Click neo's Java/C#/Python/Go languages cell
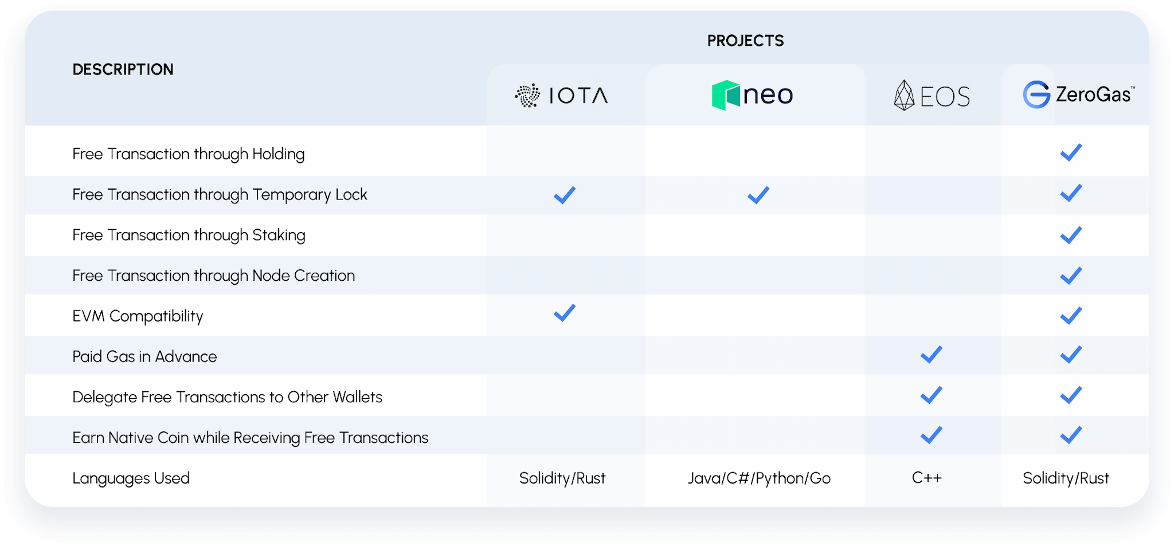1174x546 pixels. click(x=759, y=478)
